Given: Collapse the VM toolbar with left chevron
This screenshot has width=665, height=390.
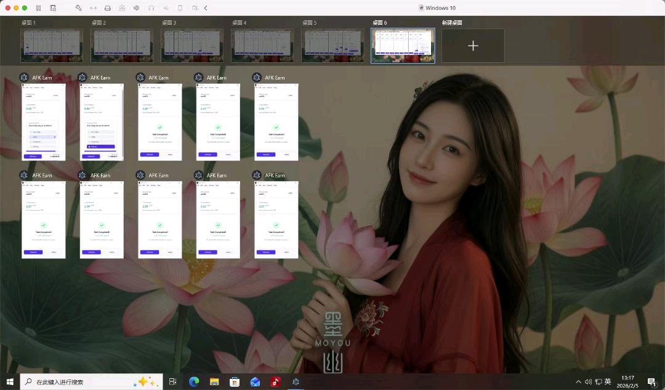Looking at the screenshot, I should click(x=206, y=8).
